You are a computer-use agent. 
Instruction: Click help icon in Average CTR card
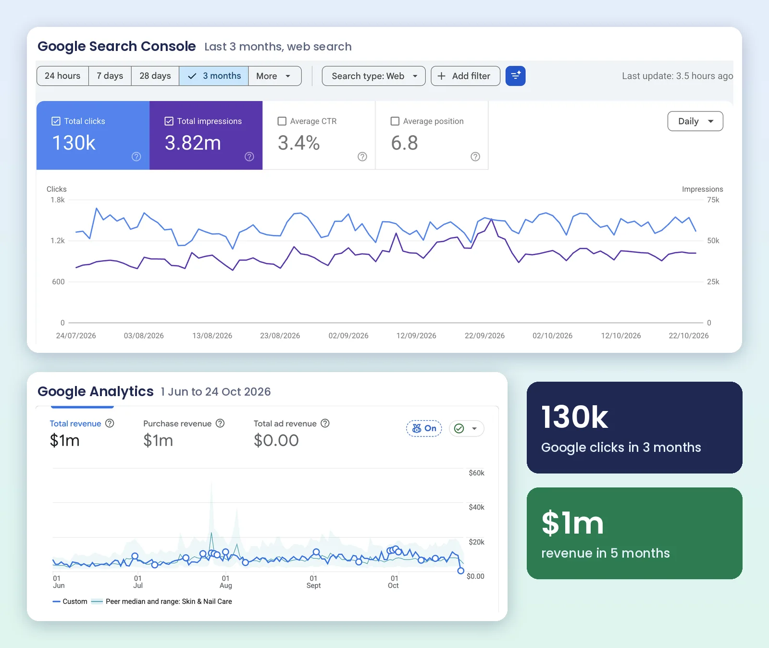coord(362,157)
